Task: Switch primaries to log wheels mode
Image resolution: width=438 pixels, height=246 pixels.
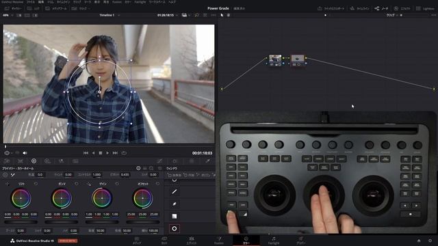Action: 151,169
